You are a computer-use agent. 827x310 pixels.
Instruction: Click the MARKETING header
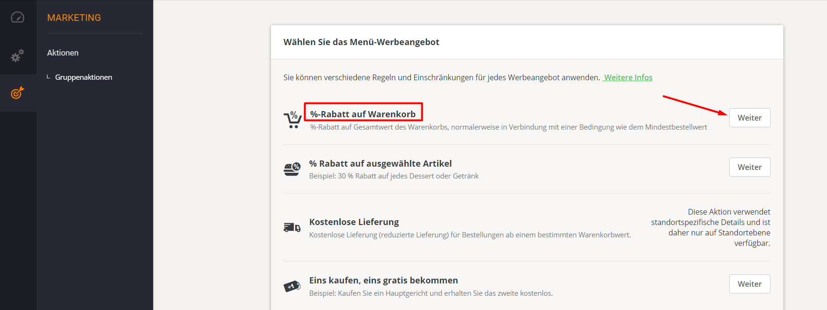tap(74, 18)
